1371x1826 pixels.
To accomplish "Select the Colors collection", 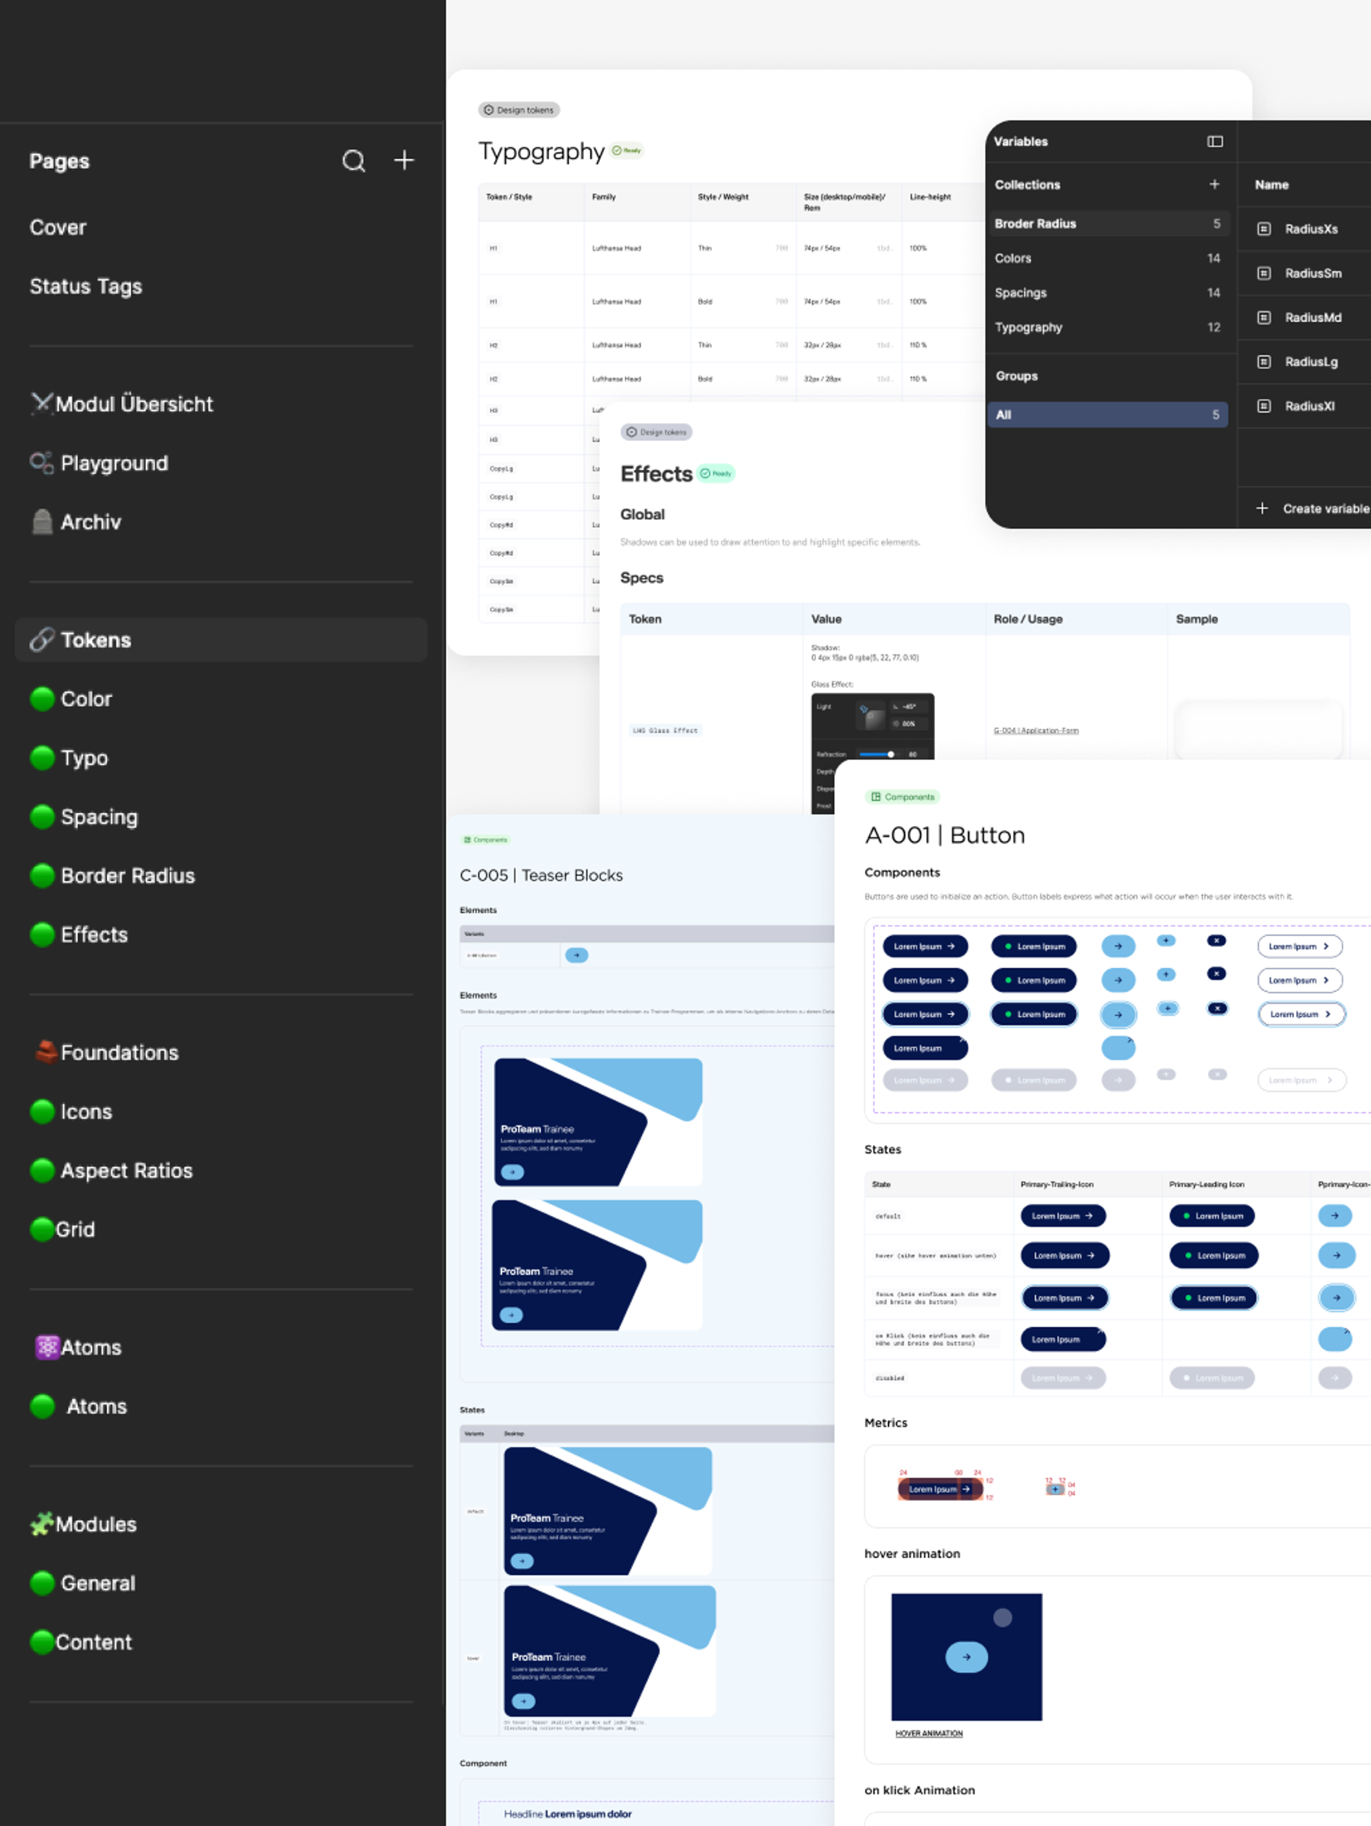I will tap(1108, 258).
